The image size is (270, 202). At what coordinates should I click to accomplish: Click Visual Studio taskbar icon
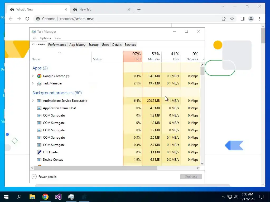pyautogui.click(x=58, y=197)
